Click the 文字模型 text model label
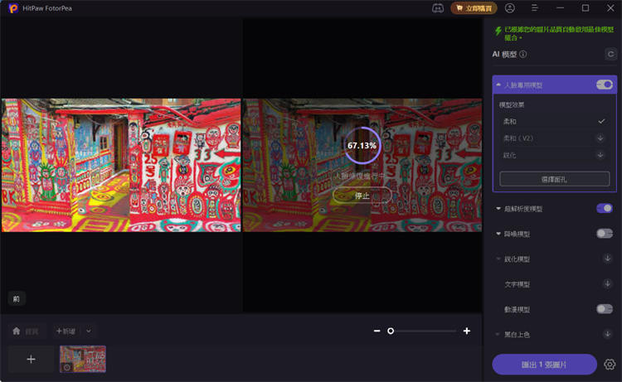 517,284
